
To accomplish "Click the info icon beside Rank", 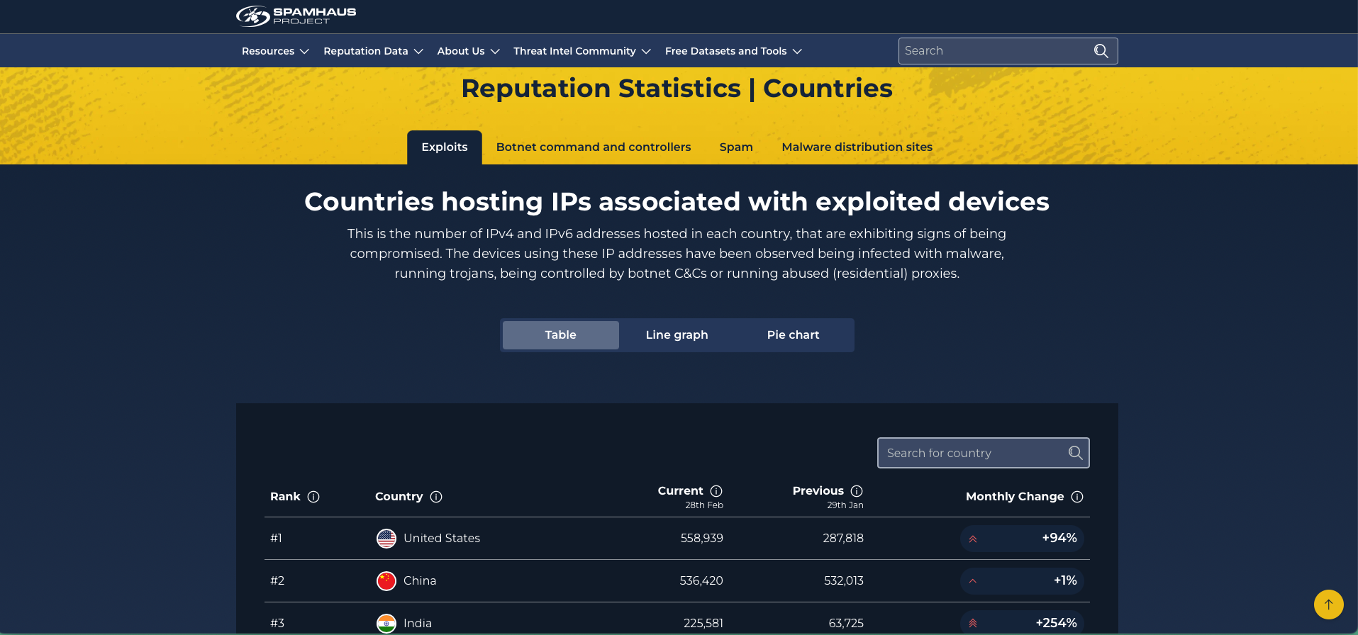I will coord(313,497).
